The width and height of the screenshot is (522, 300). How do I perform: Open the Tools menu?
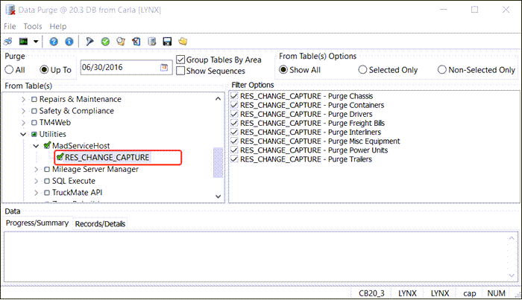click(33, 26)
